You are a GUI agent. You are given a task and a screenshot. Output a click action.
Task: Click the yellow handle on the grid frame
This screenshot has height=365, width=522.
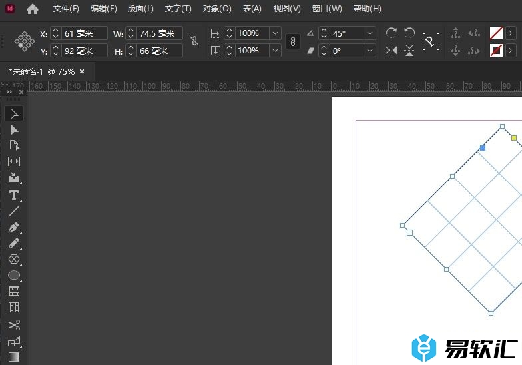[x=514, y=137]
